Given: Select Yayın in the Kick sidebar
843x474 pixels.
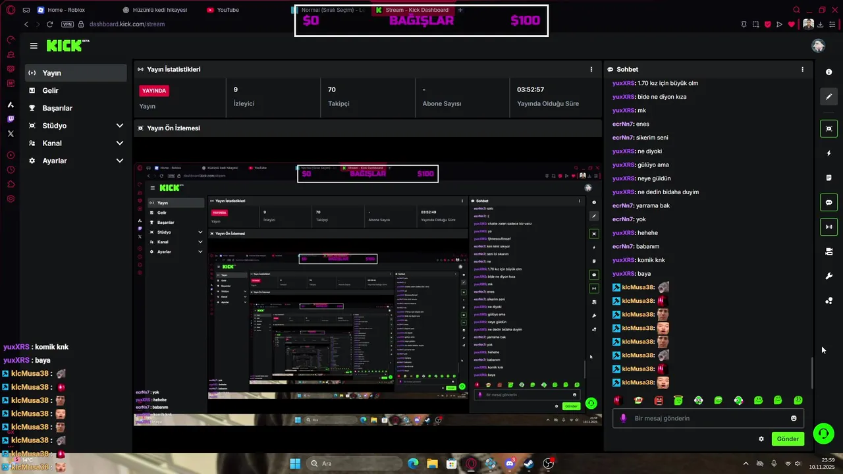Looking at the screenshot, I should pos(76,73).
